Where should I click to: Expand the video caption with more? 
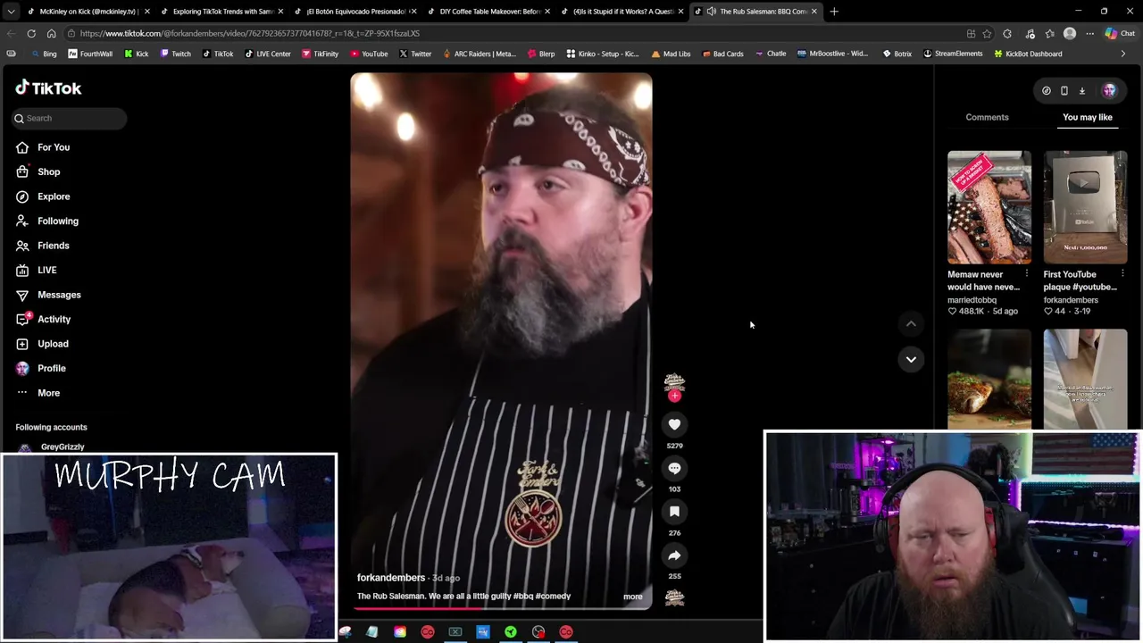632,597
